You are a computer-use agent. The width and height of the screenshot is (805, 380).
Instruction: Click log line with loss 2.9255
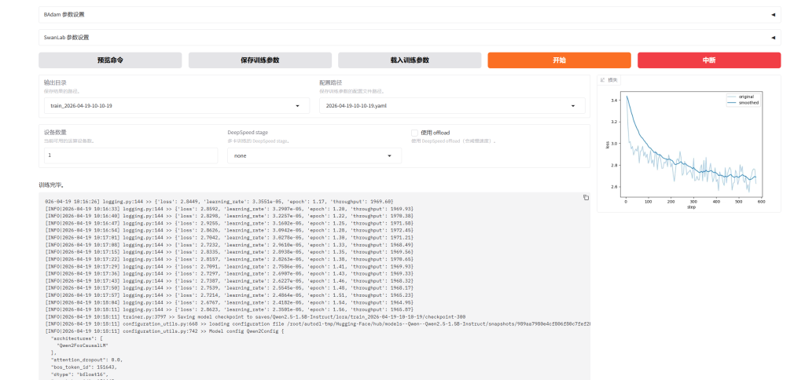click(229, 224)
